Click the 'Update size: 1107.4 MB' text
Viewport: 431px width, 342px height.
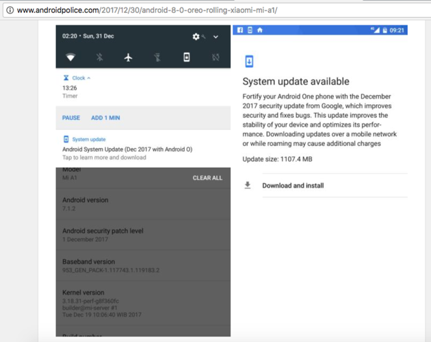click(x=277, y=159)
